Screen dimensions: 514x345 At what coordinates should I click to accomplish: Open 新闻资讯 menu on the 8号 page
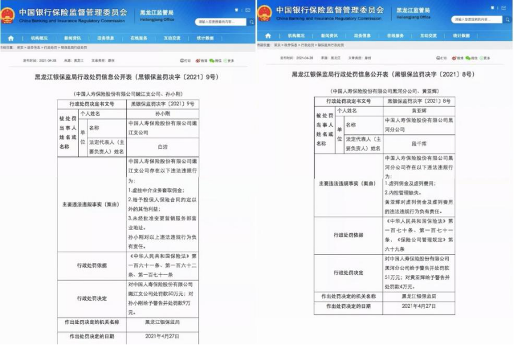tap(330, 35)
